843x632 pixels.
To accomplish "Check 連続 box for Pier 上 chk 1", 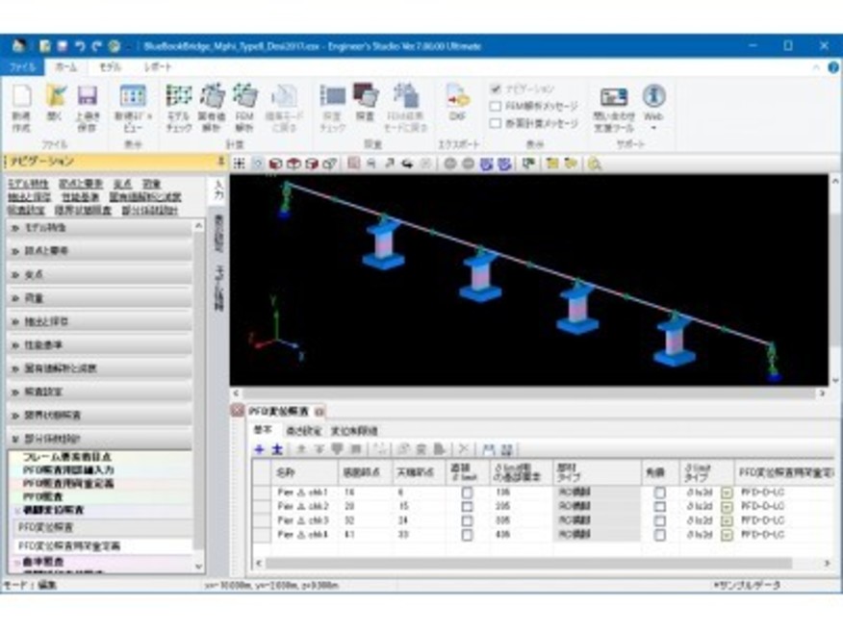I will tap(467, 493).
